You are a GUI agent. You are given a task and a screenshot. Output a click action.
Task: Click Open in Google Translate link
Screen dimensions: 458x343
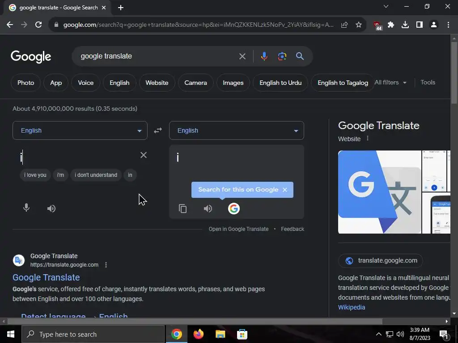click(238, 229)
